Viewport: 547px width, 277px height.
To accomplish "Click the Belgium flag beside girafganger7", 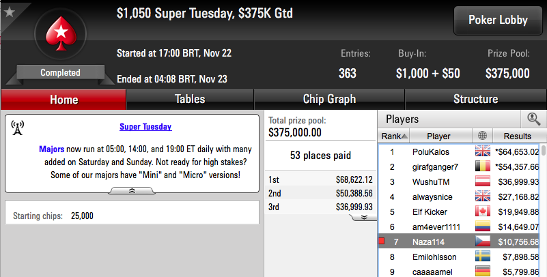I will coord(483,166).
